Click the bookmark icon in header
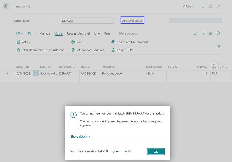The height and width of the screenshot is (162, 232). click(x=203, y=6)
